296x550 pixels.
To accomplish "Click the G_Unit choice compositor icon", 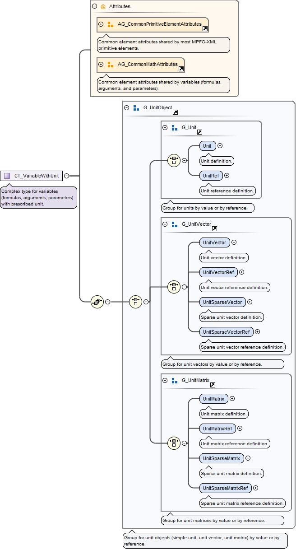I will 174,160.
